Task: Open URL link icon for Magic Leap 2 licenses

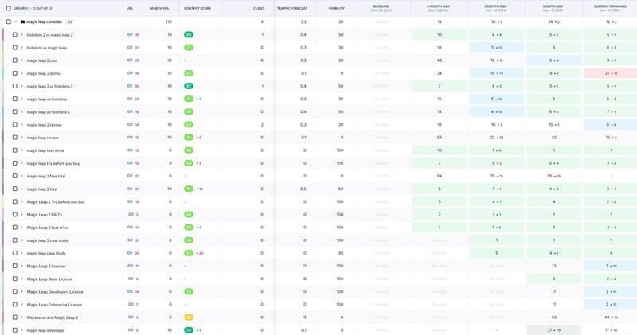Action: tap(131, 266)
